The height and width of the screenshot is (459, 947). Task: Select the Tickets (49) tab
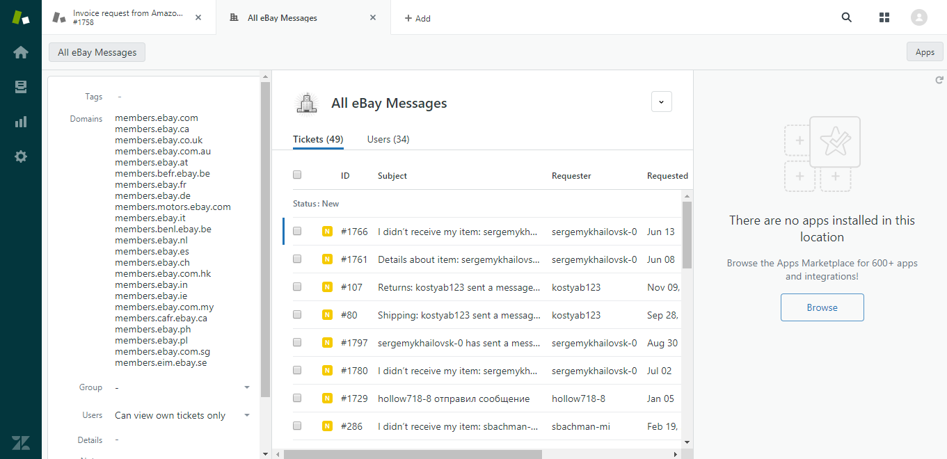coord(318,139)
